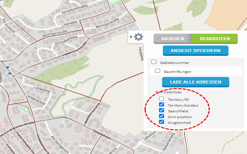Disable the Own position checkbox
The height and width of the screenshot is (154, 247).
[x=162, y=116]
